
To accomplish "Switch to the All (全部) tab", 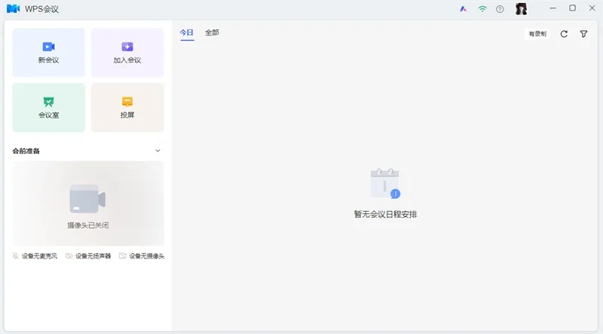I will click(212, 32).
